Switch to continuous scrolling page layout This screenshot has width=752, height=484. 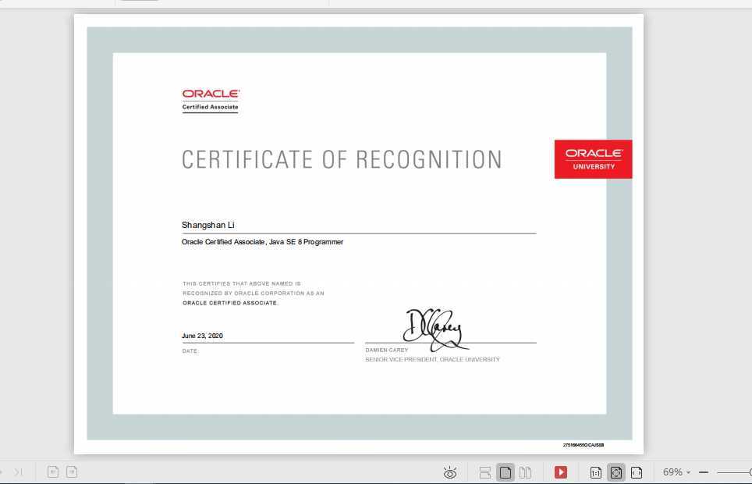(x=485, y=472)
